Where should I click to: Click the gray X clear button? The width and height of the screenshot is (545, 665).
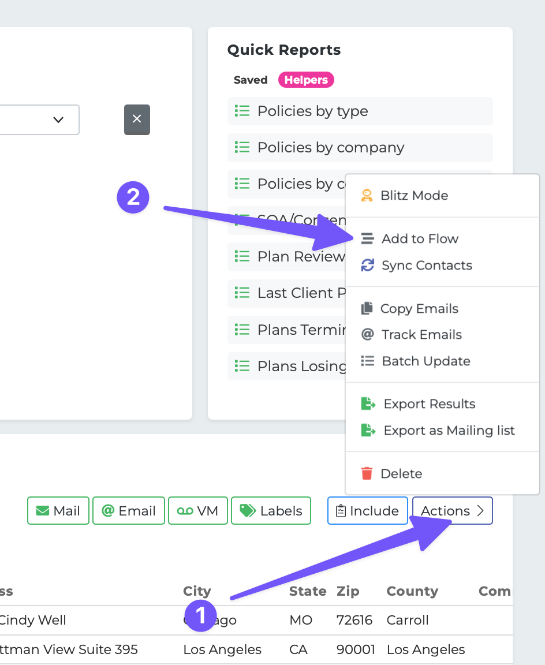click(137, 119)
